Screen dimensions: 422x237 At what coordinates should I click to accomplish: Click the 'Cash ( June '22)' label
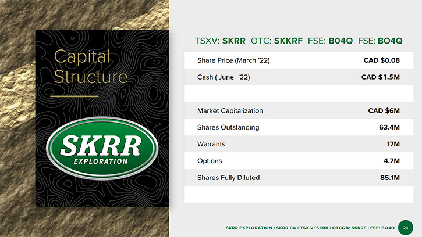pyautogui.click(x=224, y=77)
